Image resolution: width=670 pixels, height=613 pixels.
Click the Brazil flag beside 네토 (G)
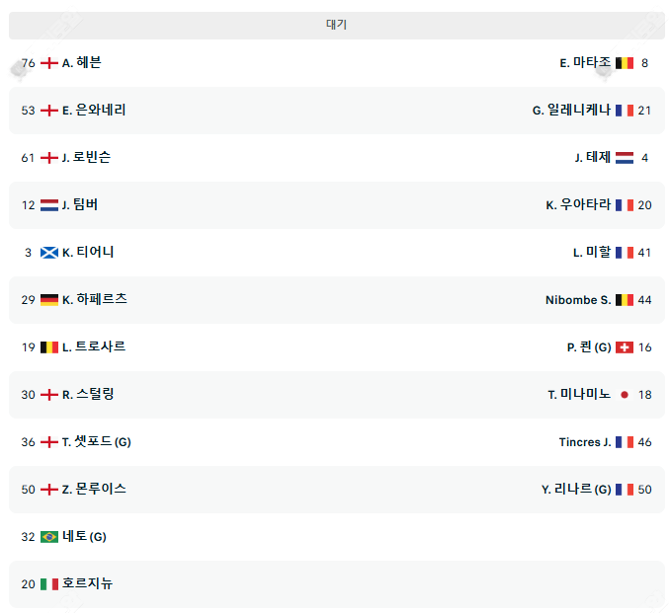[49, 537]
